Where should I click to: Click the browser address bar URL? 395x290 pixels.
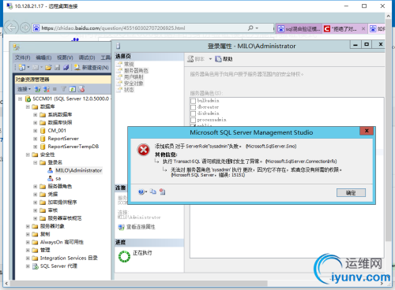[113, 28]
